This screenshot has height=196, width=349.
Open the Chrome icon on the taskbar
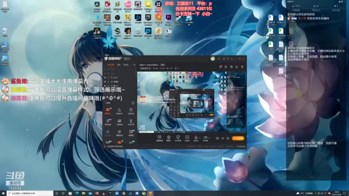(123, 193)
